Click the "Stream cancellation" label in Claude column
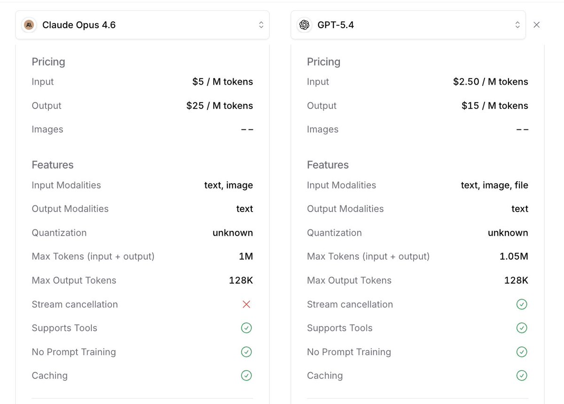Screen dimensions: 564x404 (x=75, y=304)
